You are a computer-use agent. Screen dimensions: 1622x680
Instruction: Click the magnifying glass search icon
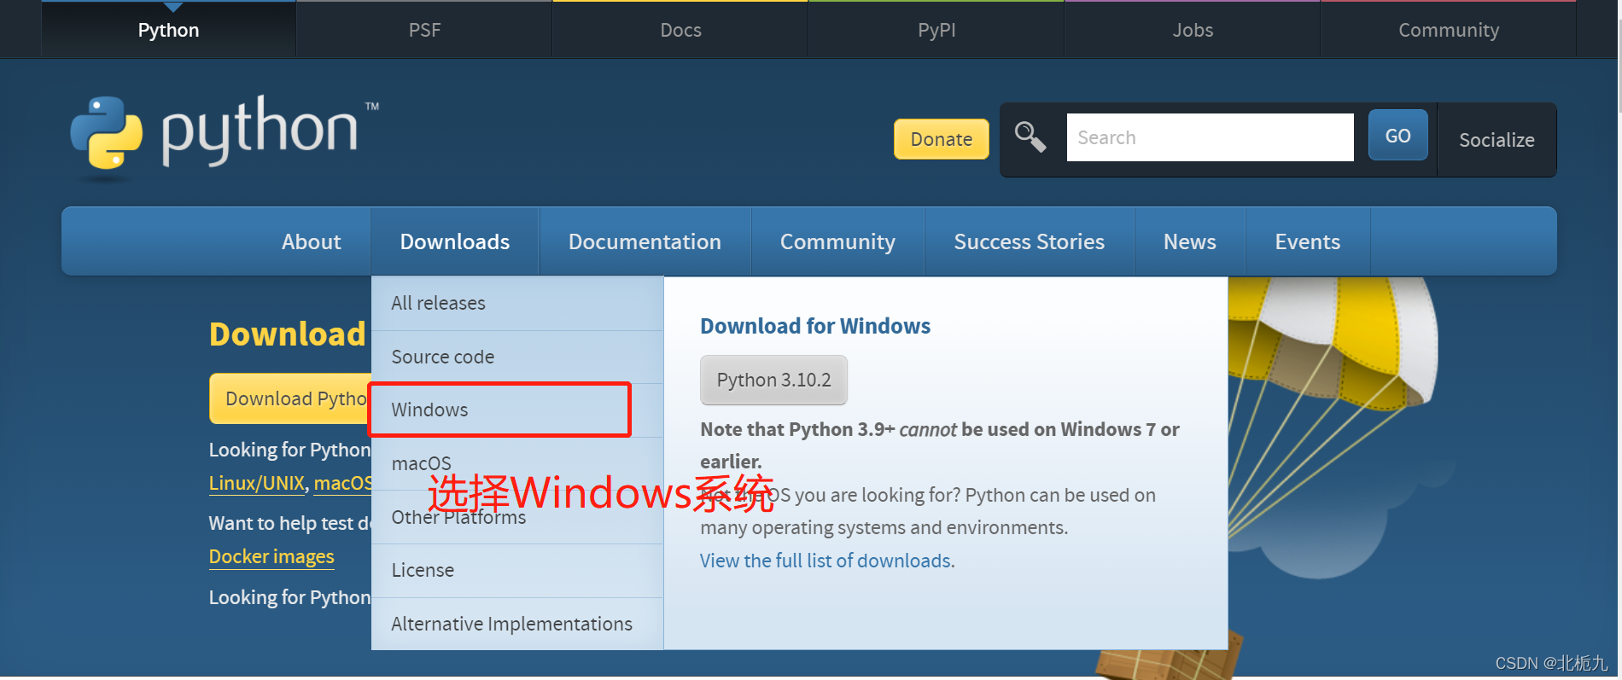click(x=1030, y=137)
